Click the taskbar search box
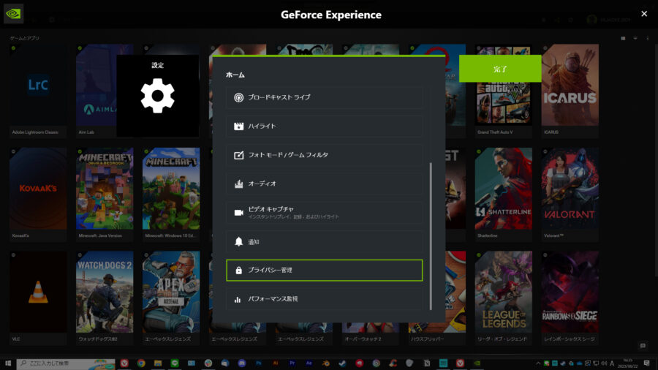Image resolution: width=658 pixels, height=370 pixels. [67, 363]
